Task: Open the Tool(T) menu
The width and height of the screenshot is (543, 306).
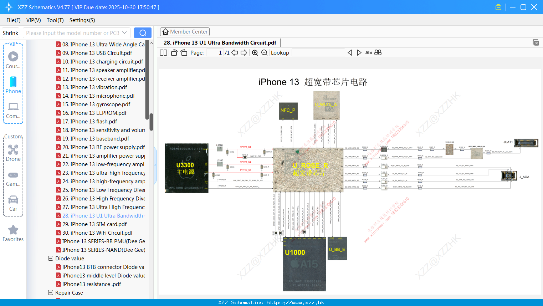Action: (x=55, y=20)
